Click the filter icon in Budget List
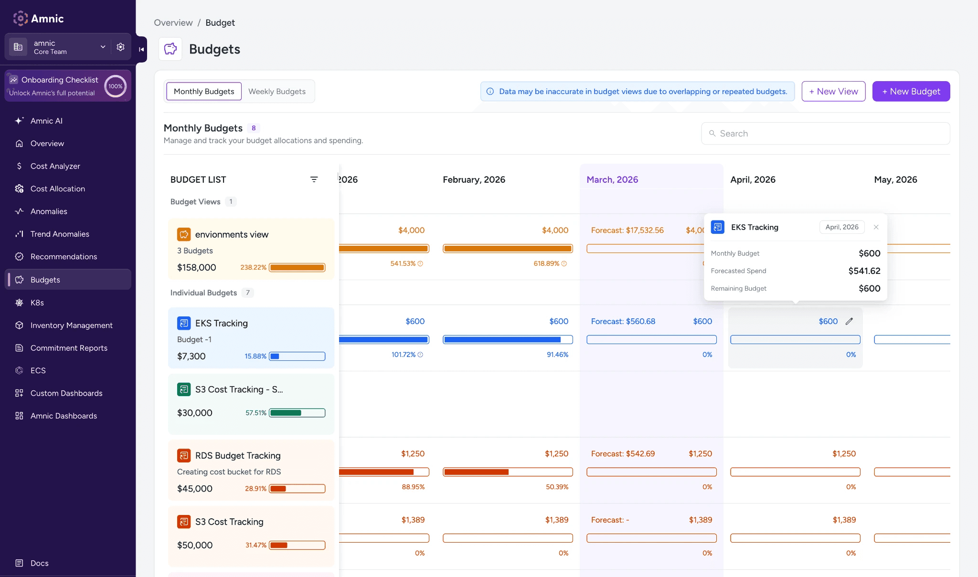Viewport: 978px width, 577px height. pyautogui.click(x=314, y=179)
